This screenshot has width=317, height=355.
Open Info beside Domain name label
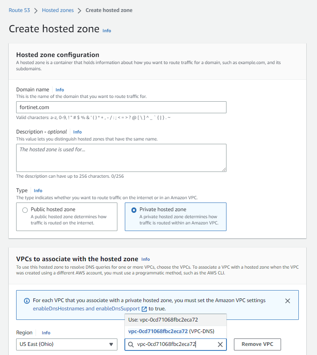tap(60, 90)
